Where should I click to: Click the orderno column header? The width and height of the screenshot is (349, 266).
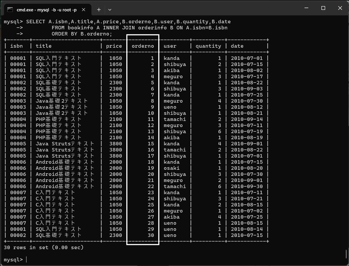coord(143,46)
